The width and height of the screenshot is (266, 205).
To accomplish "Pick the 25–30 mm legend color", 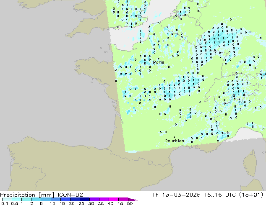I will pyautogui.click(x=84, y=200).
